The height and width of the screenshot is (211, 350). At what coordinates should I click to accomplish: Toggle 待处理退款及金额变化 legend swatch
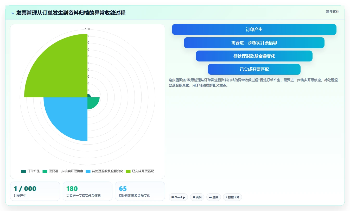coord(88,171)
